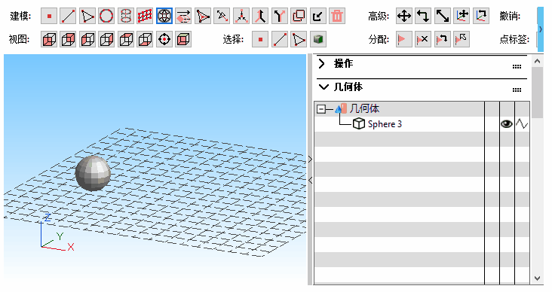Click the gray sphere in the viewport

94,173
